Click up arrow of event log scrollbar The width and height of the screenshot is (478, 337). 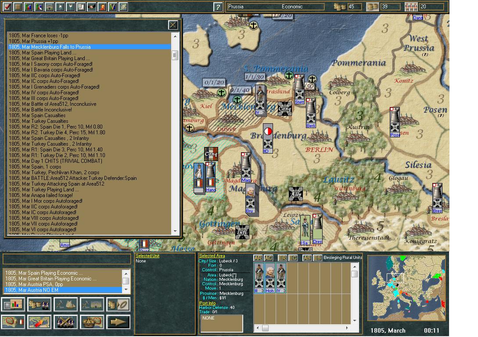click(x=175, y=36)
